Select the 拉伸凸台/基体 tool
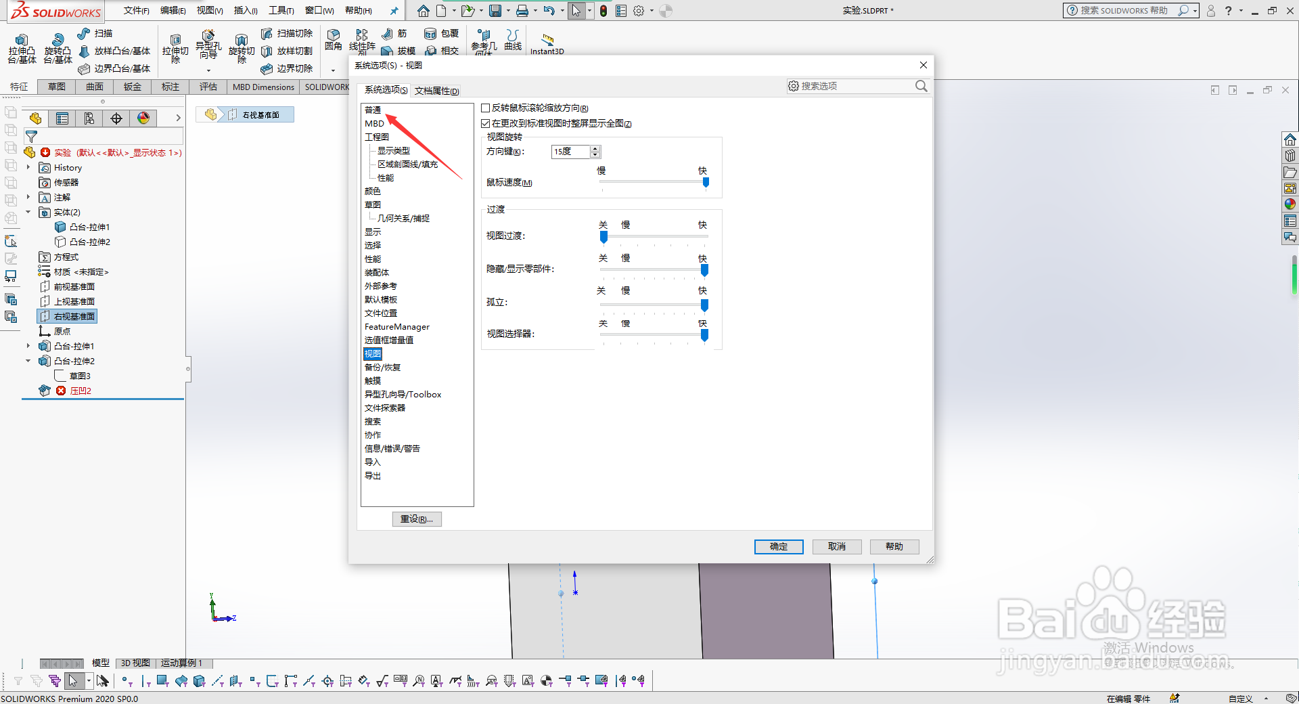Viewport: 1299px width, 704px height. (21, 47)
